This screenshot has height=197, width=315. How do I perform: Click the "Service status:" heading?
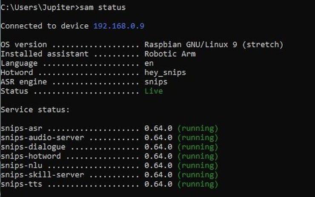point(35,110)
